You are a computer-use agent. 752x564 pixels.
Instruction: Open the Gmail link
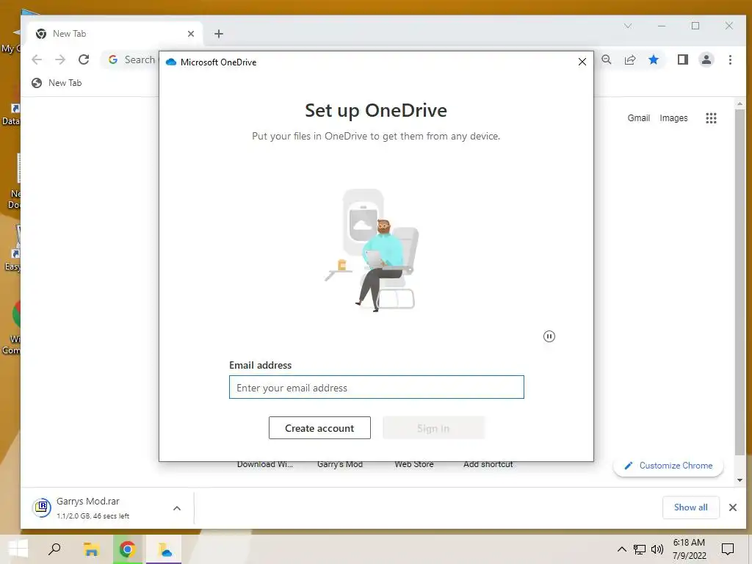[x=638, y=118]
